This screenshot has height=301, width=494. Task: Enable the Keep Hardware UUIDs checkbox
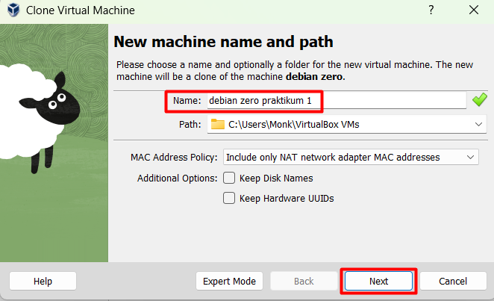[229, 198]
